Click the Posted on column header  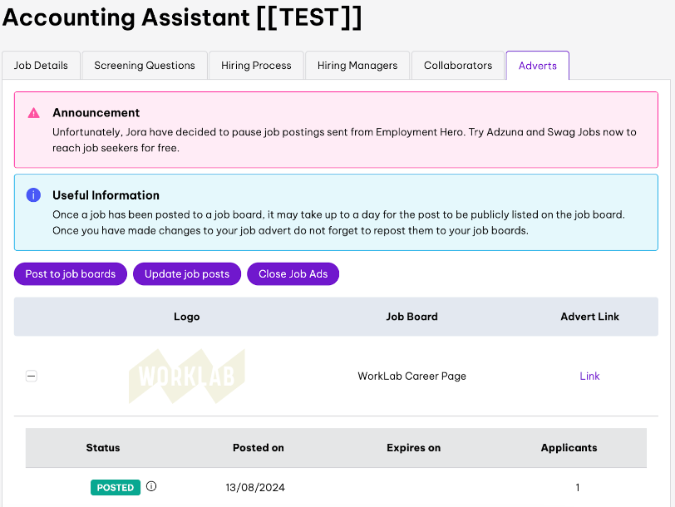pyautogui.click(x=258, y=448)
